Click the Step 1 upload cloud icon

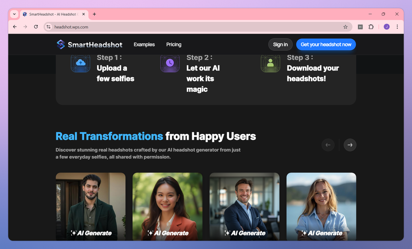[x=80, y=63]
